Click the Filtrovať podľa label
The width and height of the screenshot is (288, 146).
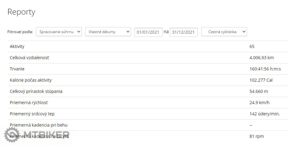click(20, 32)
